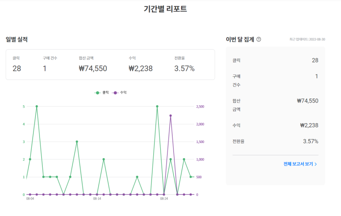
Task: Click the chevron arrow after 전체 보고서 보기
Action: (x=316, y=164)
